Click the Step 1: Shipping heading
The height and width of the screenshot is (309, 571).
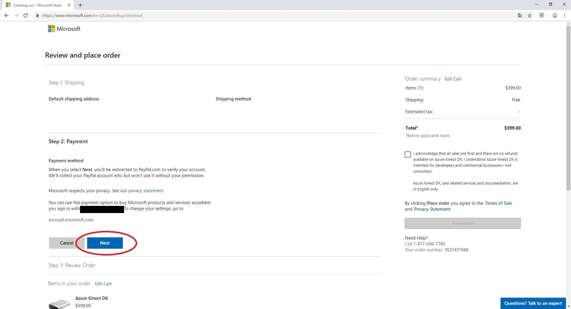[x=66, y=83]
